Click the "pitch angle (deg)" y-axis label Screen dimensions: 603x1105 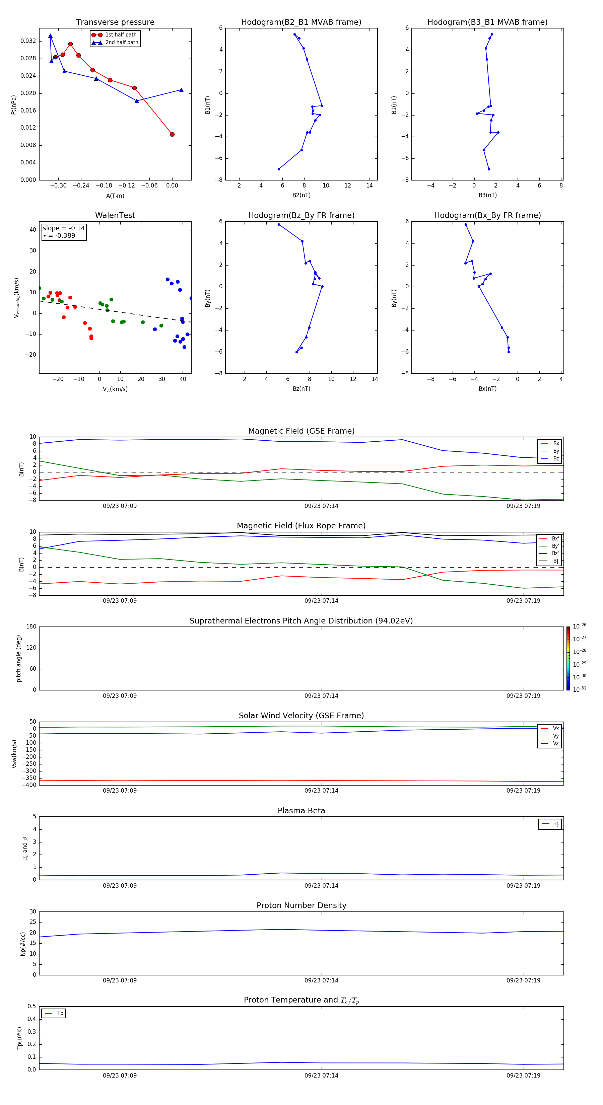tap(18, 658)
